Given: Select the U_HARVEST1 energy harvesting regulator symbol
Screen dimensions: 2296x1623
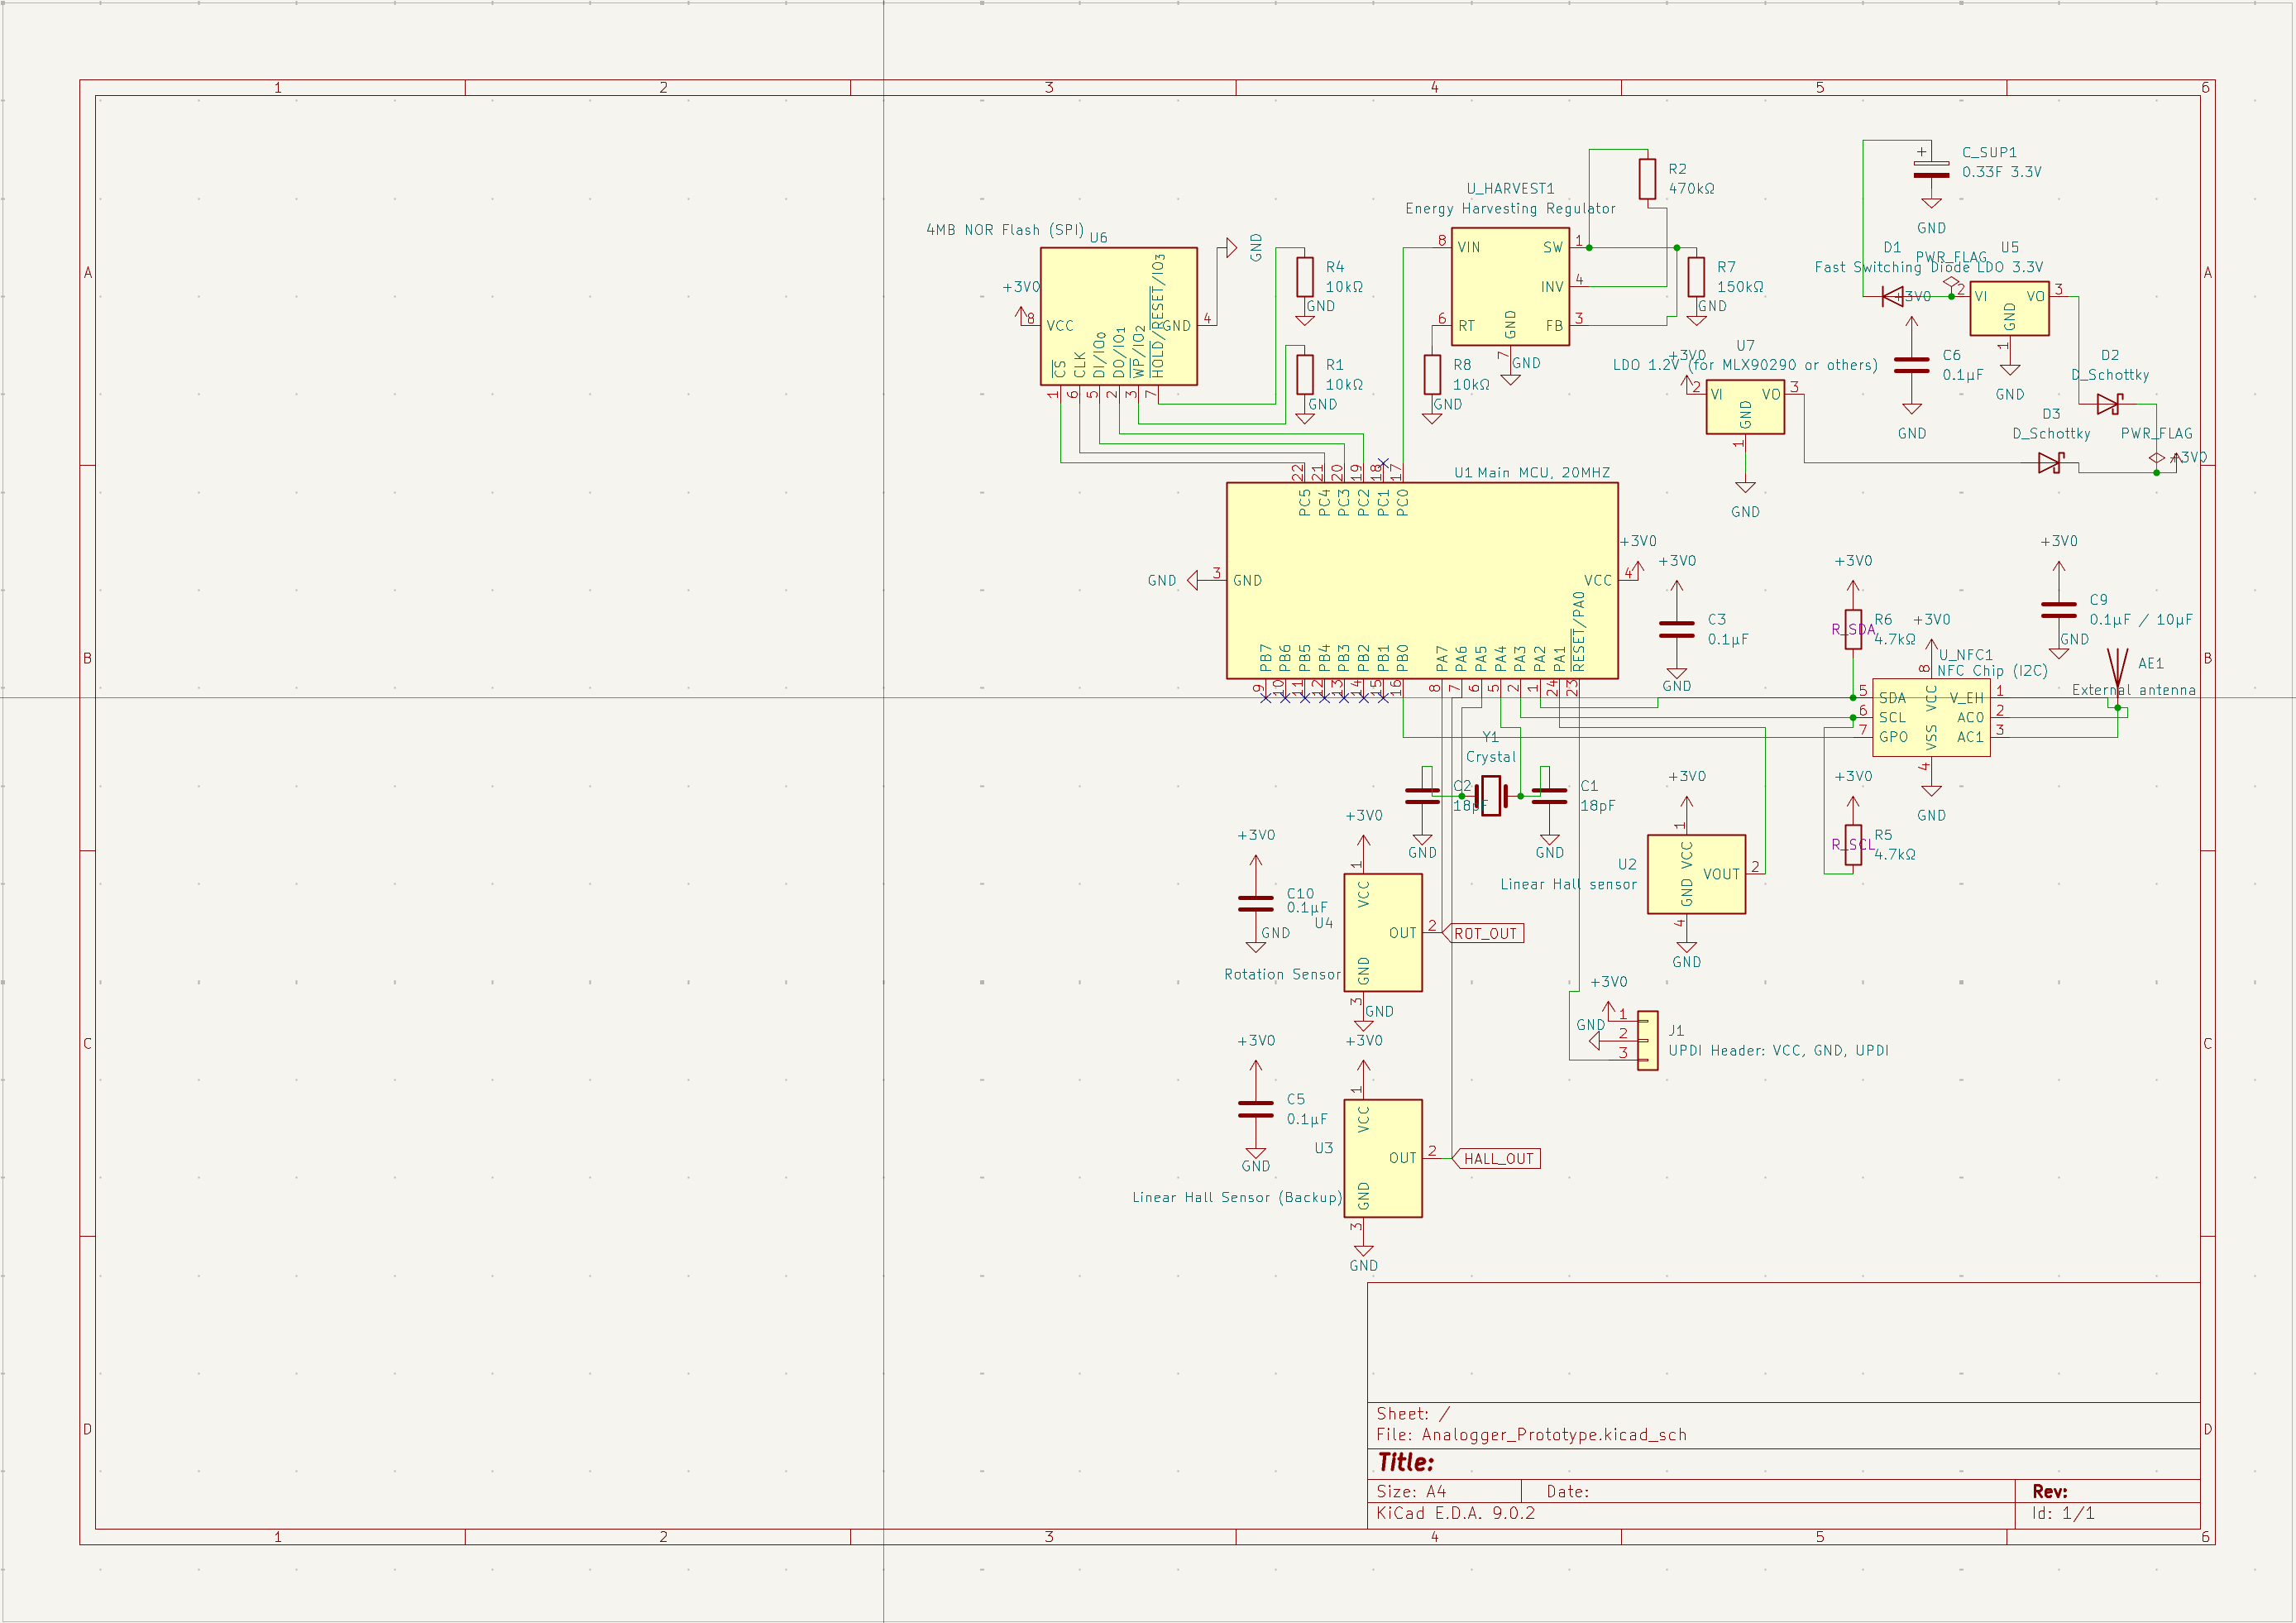Looking at the screenshot, I should click(1510, 287).
